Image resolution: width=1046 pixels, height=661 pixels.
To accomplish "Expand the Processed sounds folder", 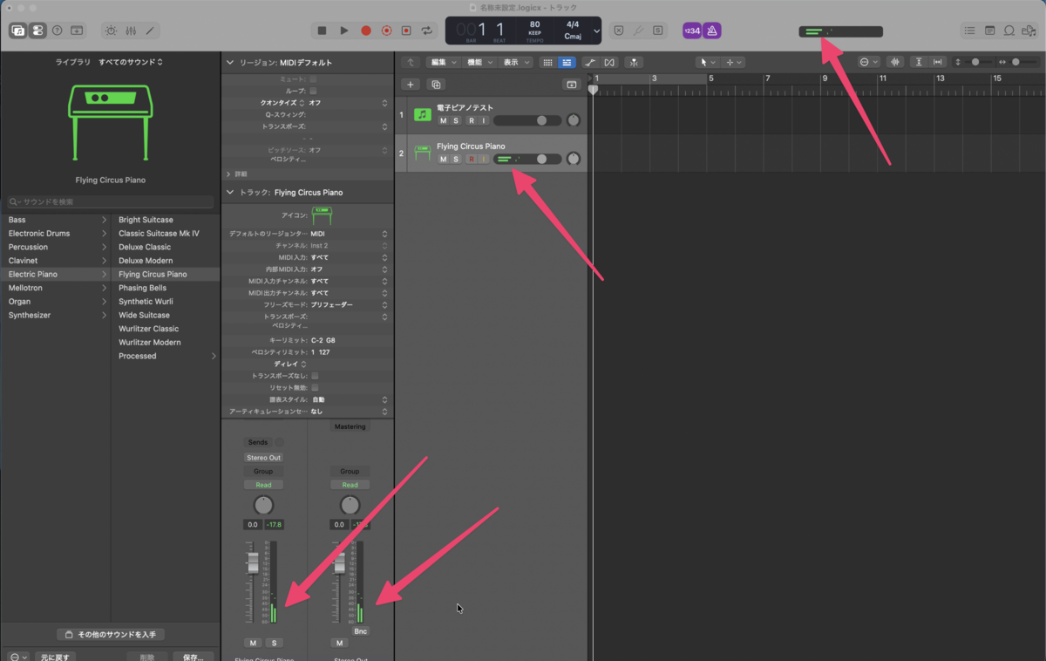I will tap(214, 356).
